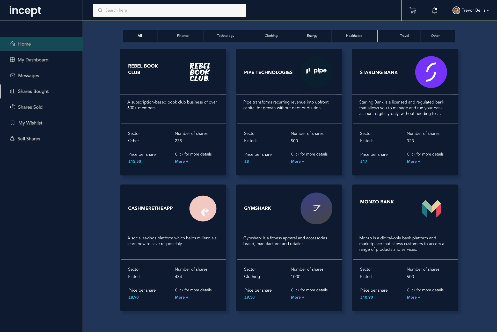Click More + on Monzo Bank
Image resolution: width=497 pixels, height=332 pixels.
414,297
